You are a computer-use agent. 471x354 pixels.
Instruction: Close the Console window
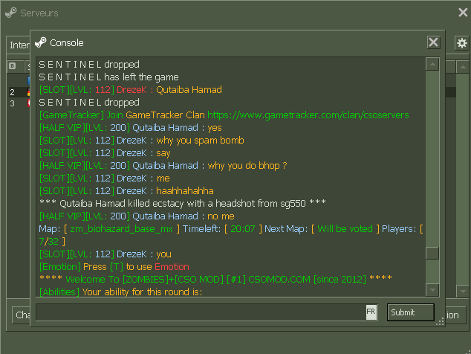[433, 42]
